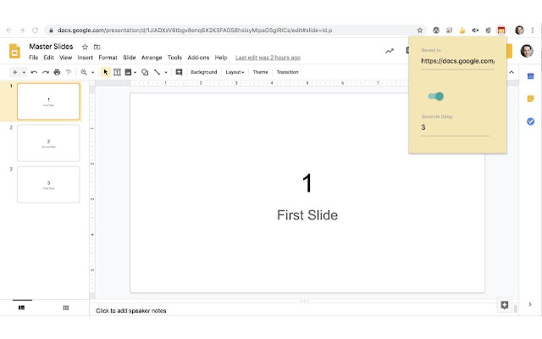This screenshot has height=339, width=542.
Task: Open Google Tasks side panel
Action: (x=530, y=121)
